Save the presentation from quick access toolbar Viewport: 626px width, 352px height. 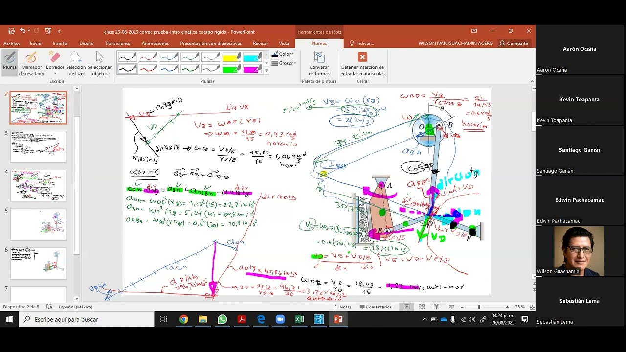(x=11, y=31)
